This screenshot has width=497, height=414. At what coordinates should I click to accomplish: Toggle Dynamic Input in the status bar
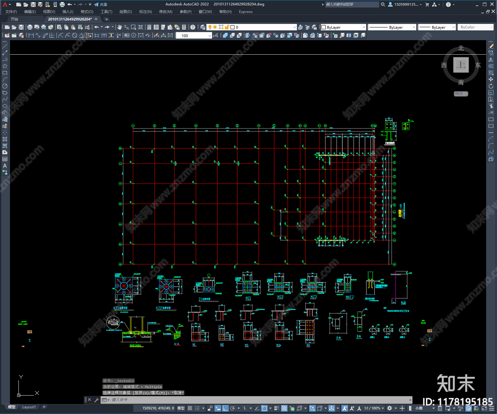pyautogui.click(x=218, y=408)
